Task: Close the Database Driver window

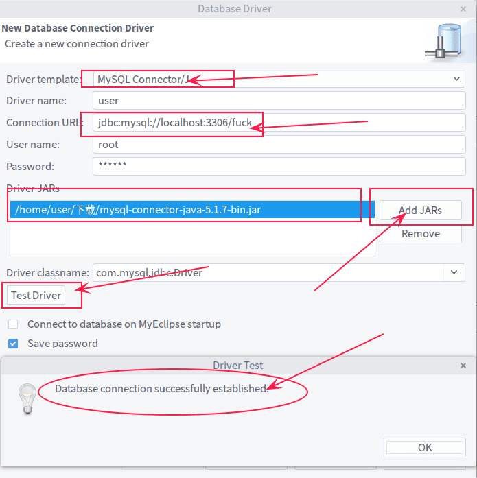Action: click(463, 9)
